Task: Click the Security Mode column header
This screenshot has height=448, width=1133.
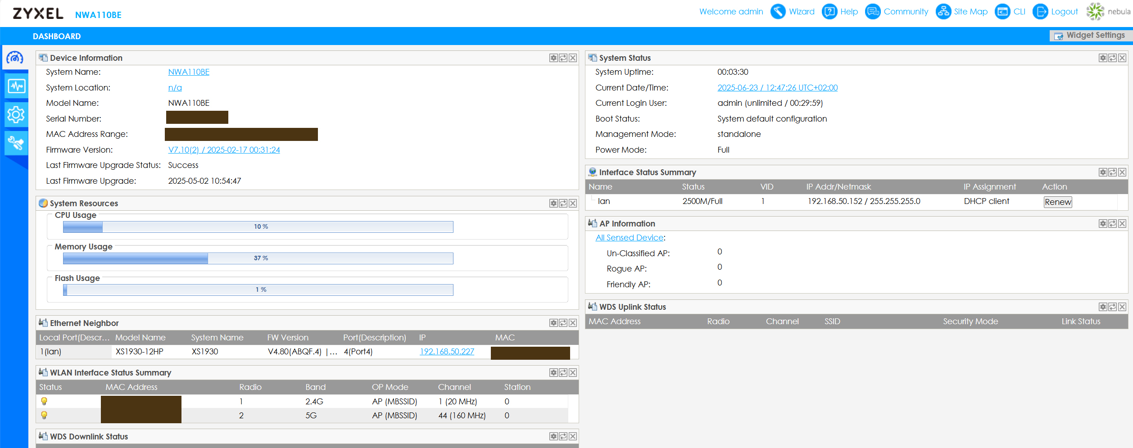Action: click(x=970, y=321)
